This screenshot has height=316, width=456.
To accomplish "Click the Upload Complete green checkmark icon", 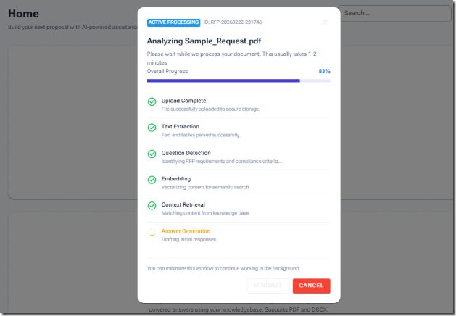I will pos(152,101).
